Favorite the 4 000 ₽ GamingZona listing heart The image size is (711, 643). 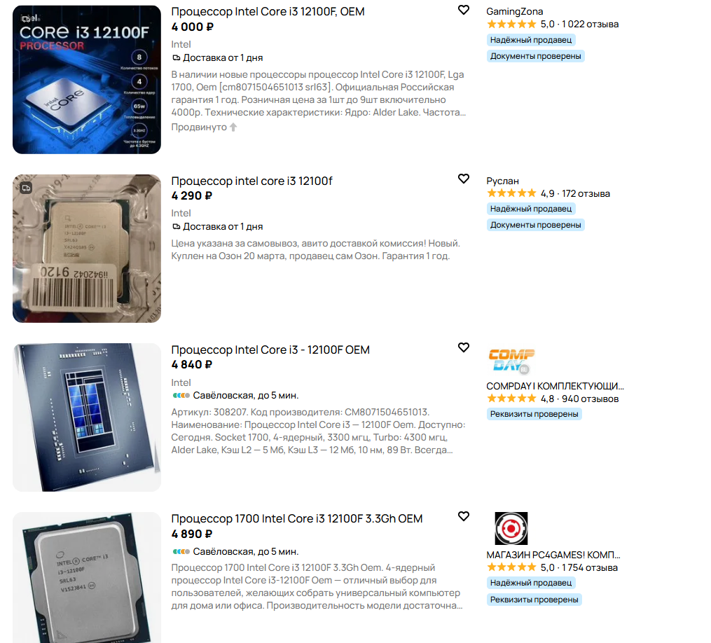[464, 10]
